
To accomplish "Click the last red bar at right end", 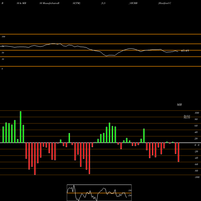I will coord(178,152).
